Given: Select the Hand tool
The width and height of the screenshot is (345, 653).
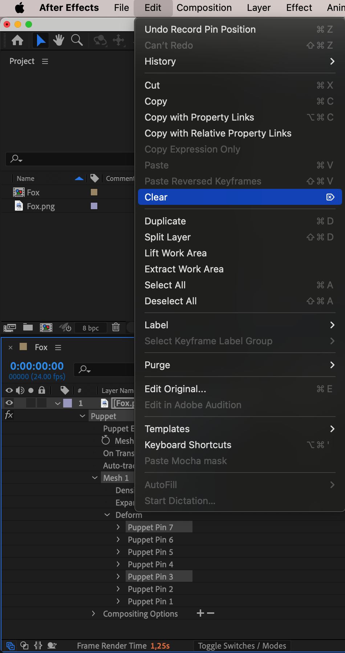Looking at the screenshot, I should point(58,40).
